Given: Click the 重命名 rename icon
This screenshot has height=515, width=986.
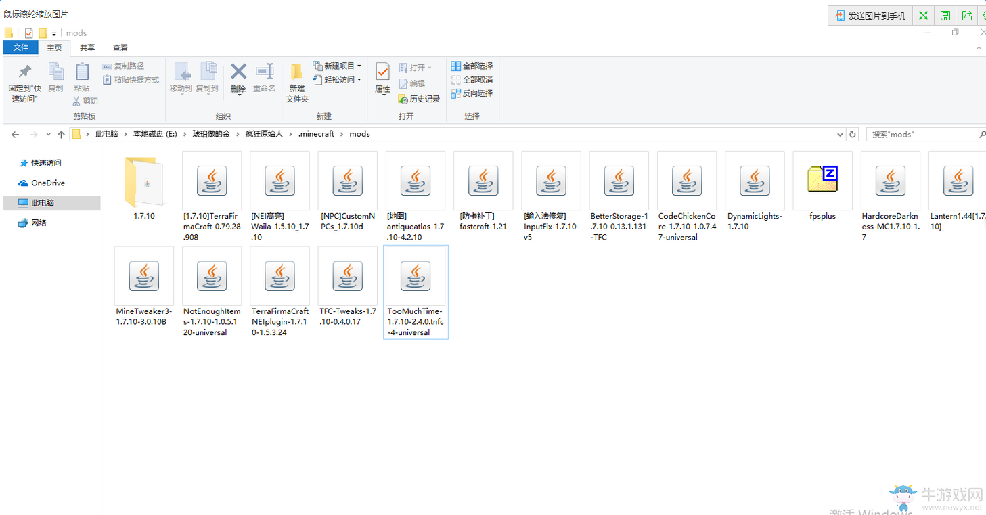Looking at the screenshot, I should pyautogui.click(x=264, y=71).
